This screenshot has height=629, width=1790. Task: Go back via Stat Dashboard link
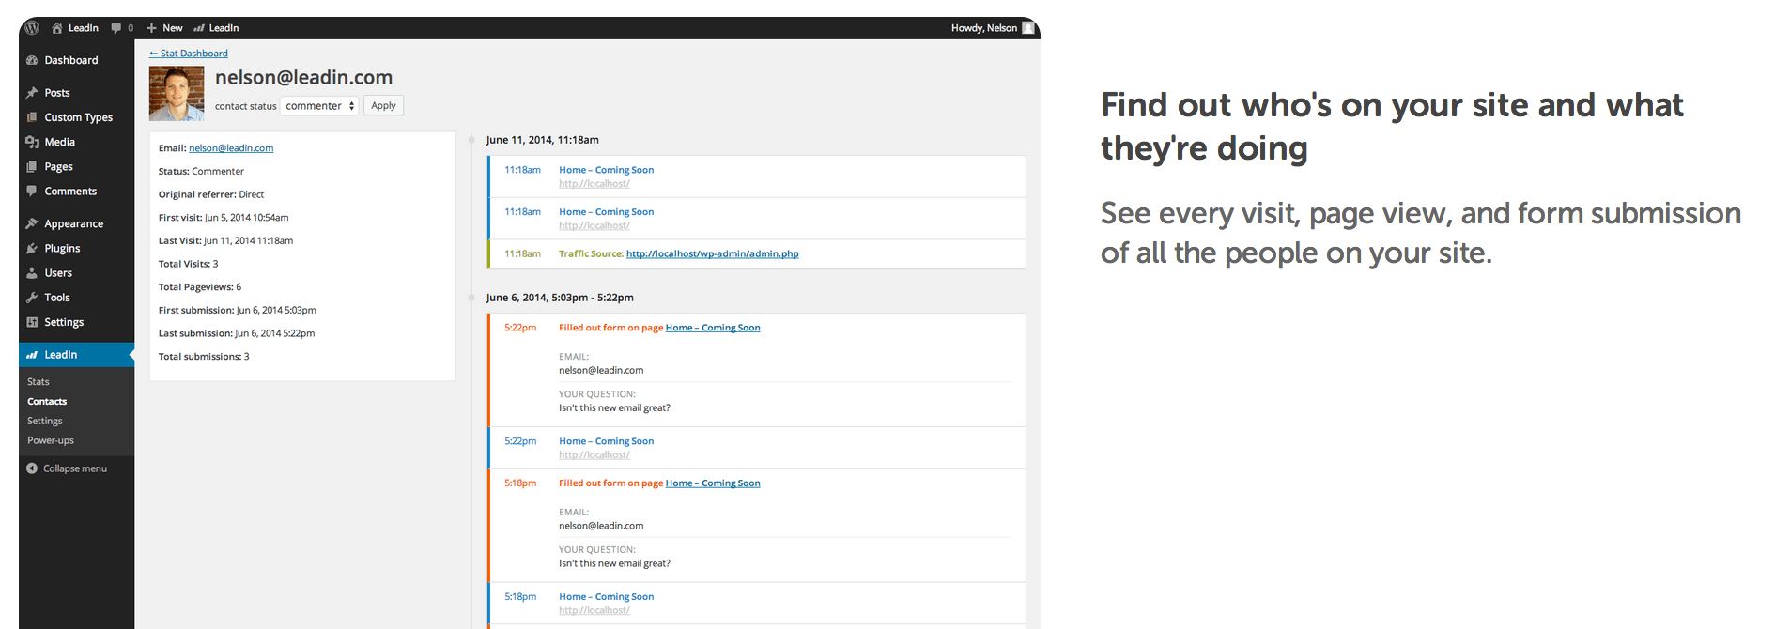point(189,54)
